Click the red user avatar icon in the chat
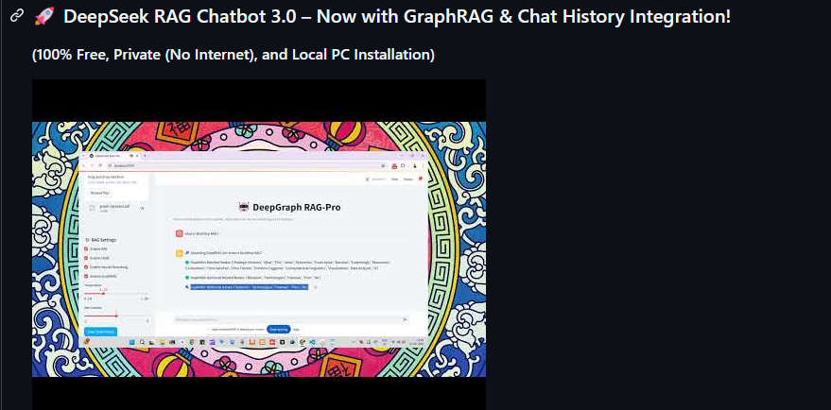The width and height of the screenshot is (831, 410). click(179, 233)
